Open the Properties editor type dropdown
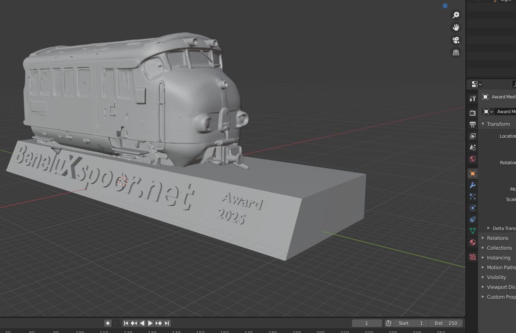 476,84
